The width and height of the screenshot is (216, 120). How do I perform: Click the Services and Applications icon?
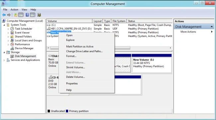pyautogui.click(x=8, y=60)
